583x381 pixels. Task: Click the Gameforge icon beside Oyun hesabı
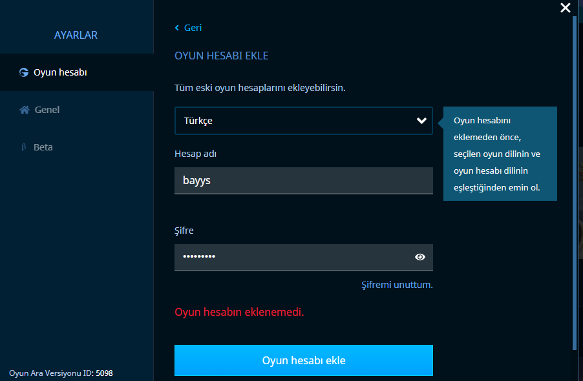point(24,72)
